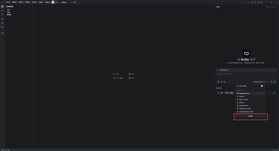Click the 搜索 box in title bar

click(x=74, y=2)
